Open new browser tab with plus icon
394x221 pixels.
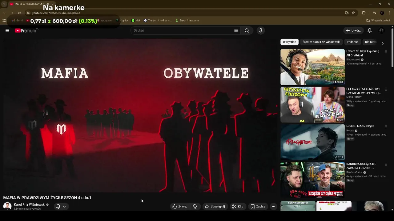click(60, 4)
